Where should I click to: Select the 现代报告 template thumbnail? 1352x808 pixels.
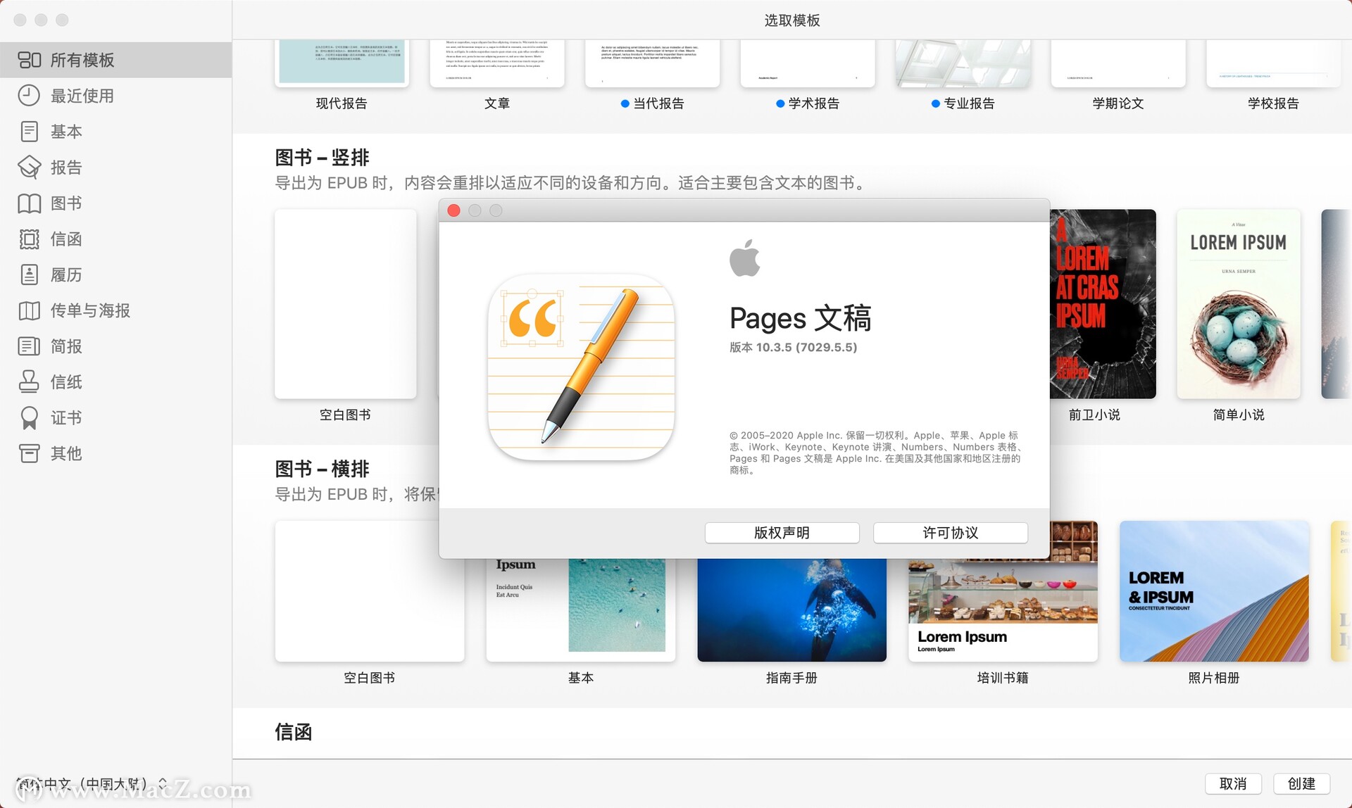pyautogui.click(x=342, y=62)
